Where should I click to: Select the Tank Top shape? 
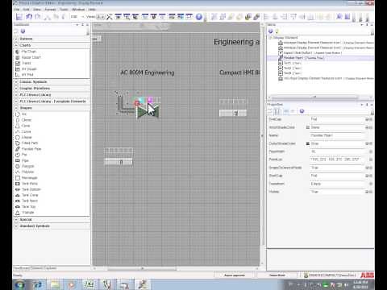[29, 207]
